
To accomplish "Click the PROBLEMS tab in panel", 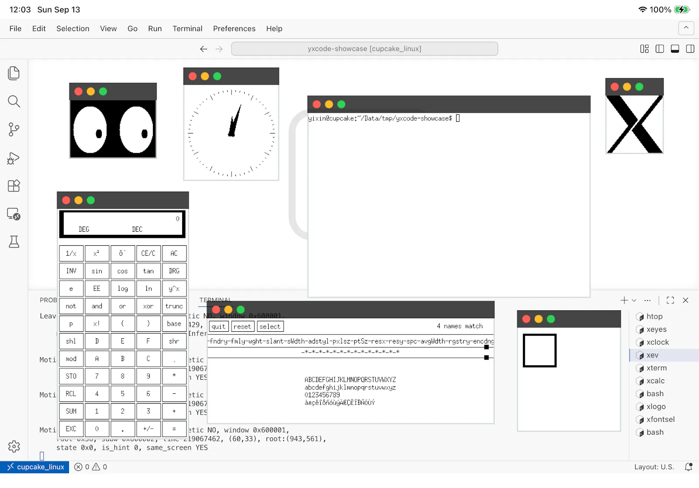I will coord(48,300).
